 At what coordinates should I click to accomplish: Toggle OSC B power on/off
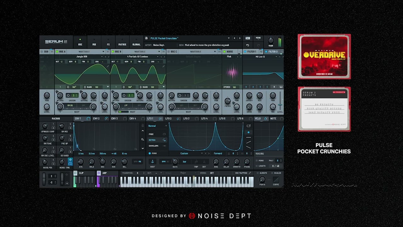point(113,51)
